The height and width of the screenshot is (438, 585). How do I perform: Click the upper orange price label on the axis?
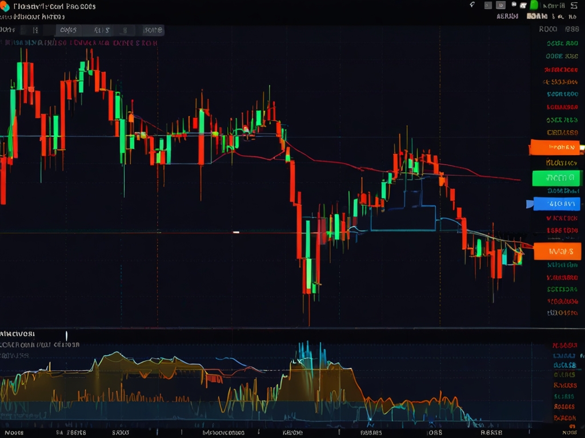coord(555,147)
